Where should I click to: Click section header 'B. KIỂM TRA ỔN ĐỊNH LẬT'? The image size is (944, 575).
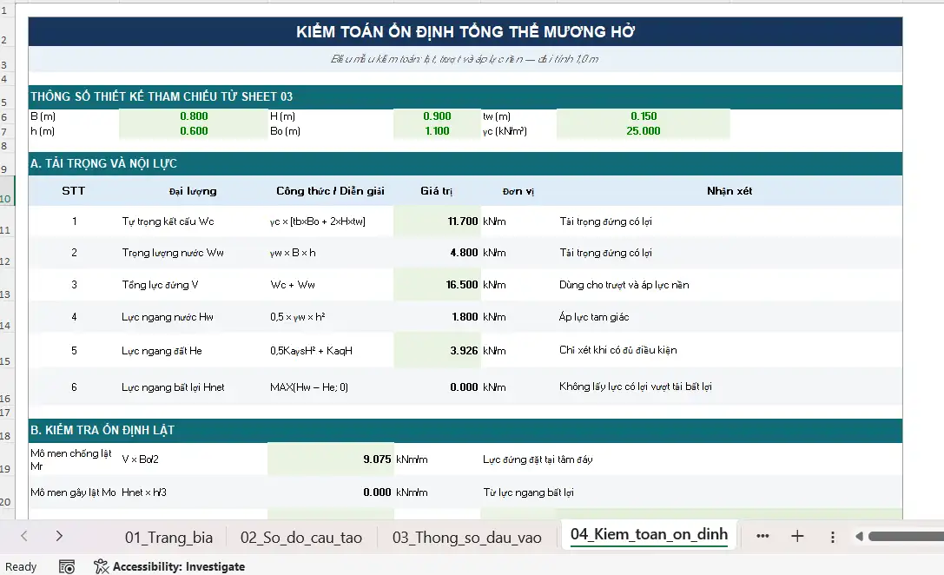[x=465, y=430]
